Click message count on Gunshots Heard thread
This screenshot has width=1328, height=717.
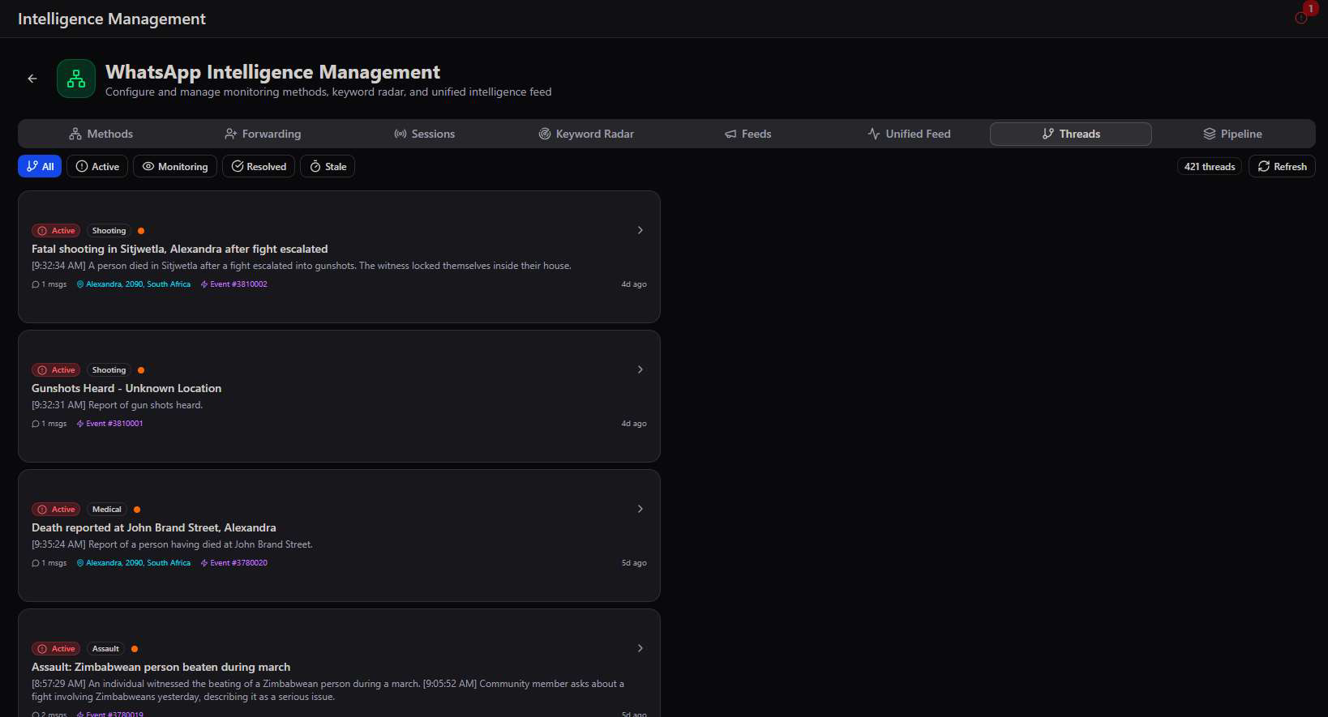click(x=49, y=424)
